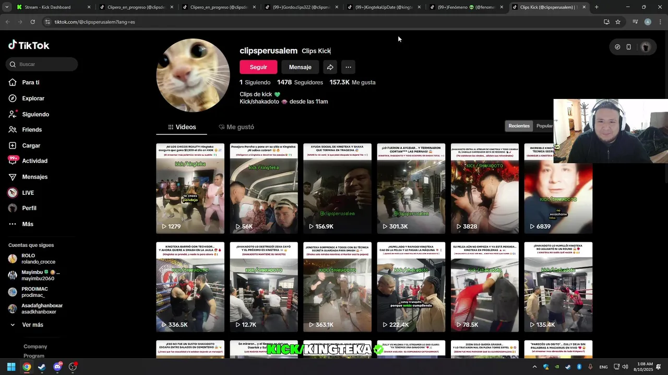Open Mensajes inbox
668x375 pixels.
(x=28, y=177)
